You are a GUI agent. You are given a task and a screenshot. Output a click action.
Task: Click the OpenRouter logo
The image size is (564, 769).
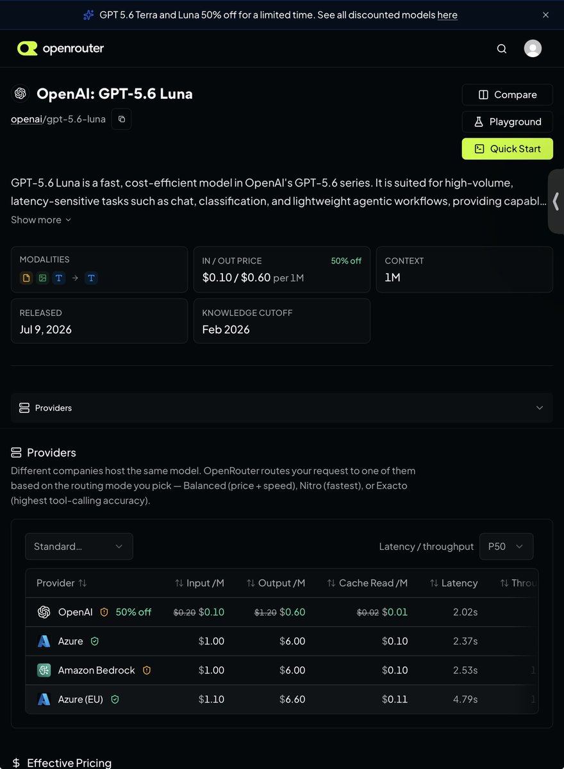pyautogui.click(x=60, y=48)
